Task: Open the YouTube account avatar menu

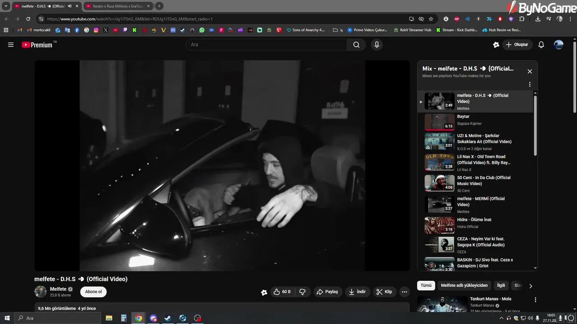Action: (x=559, y=45)
